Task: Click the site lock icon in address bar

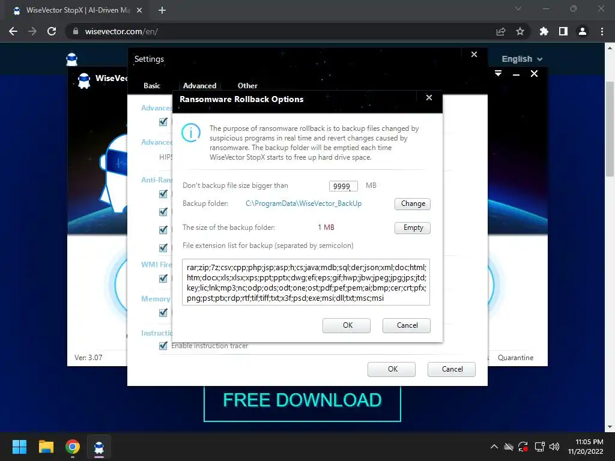Action: 76,31
